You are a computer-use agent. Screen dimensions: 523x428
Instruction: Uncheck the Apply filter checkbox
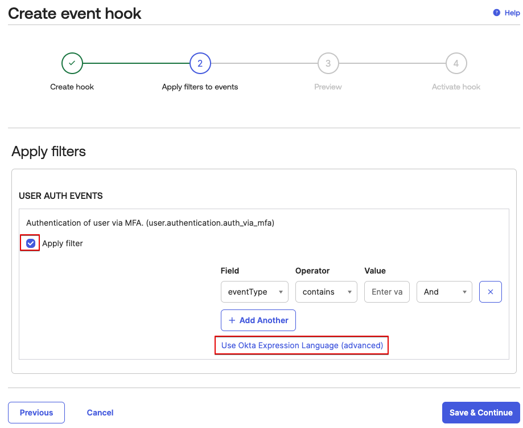coord(31,243)
